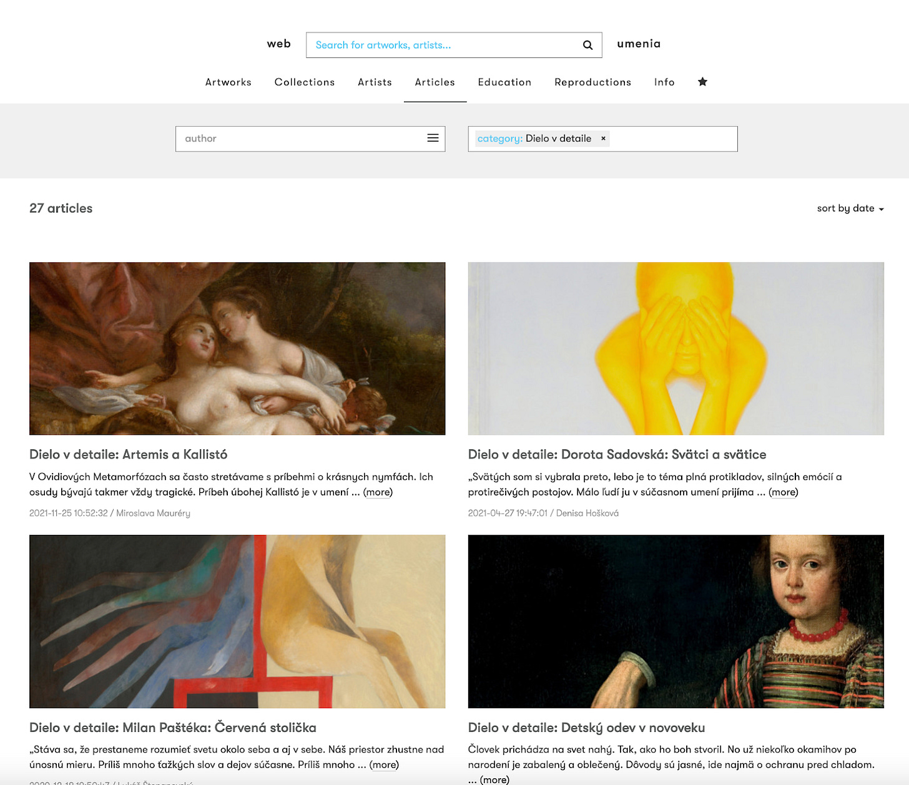Remove the Dielo v detaile category filter
This screenshot has width=909, height=785.
[603, 139]
